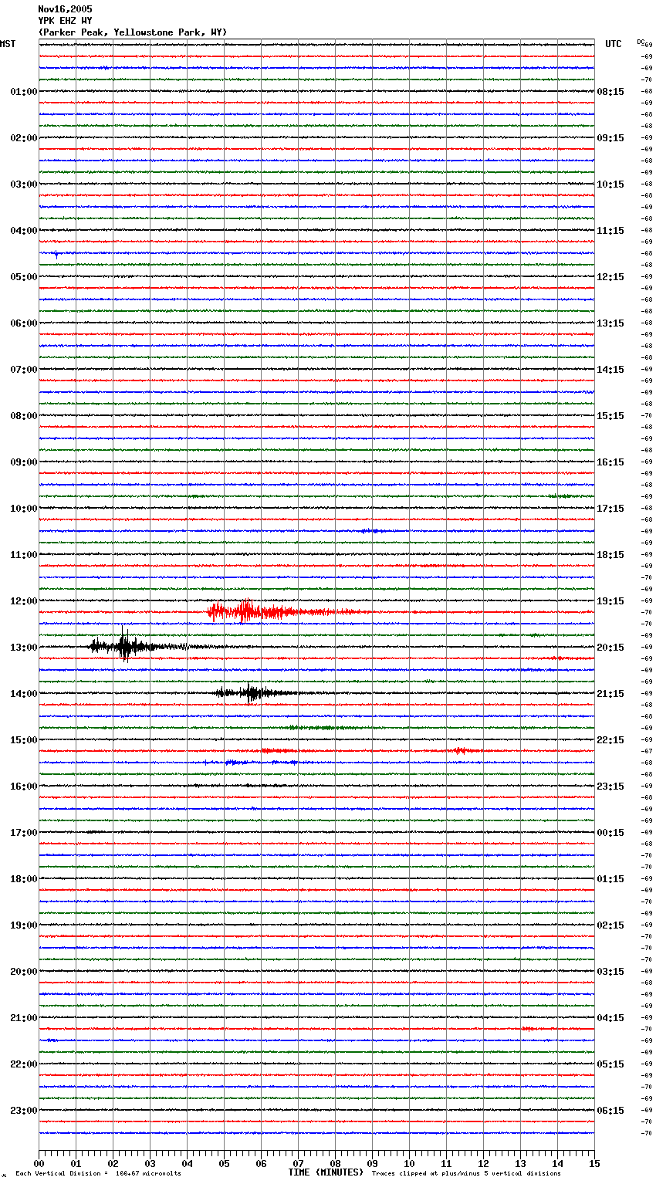Click the Nov16,2005 date header
The height and width of the screenshot is (1184, 656).
pos(65,9)
